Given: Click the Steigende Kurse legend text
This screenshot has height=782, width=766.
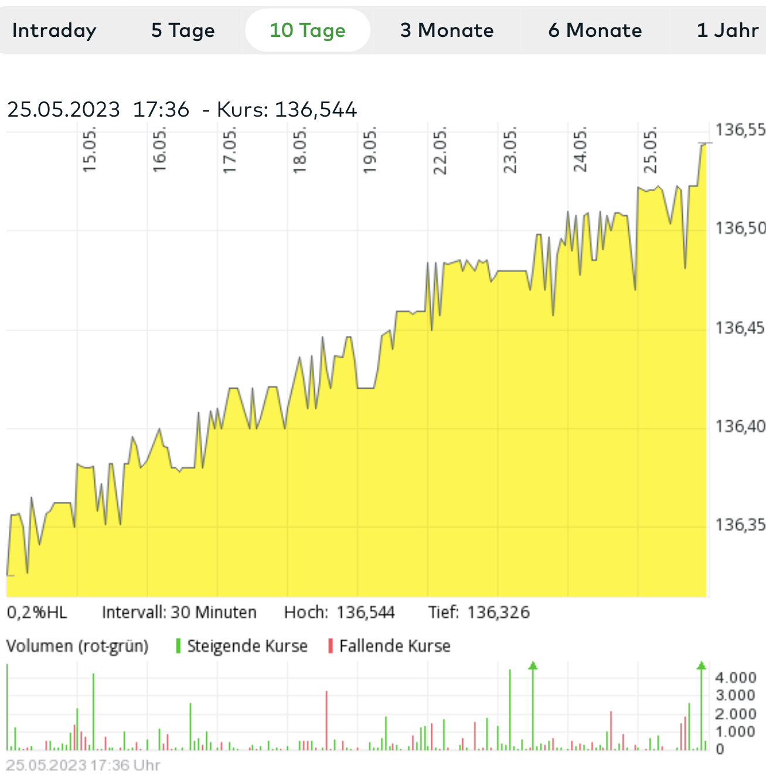Looking at the screenshot, I should click(247, 646).
